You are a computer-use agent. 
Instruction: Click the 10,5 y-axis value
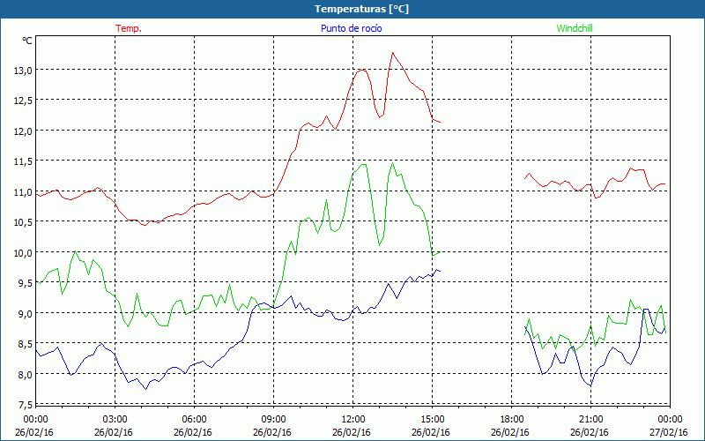(x=23, y=222)
